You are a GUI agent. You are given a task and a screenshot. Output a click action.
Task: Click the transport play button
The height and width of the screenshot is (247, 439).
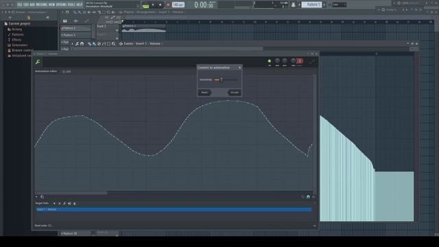153,5
